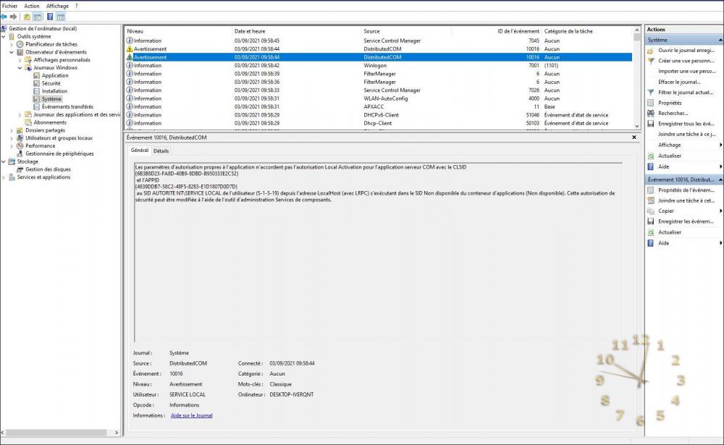Switch to the Détails tab
724x445 pixels.
161,151
